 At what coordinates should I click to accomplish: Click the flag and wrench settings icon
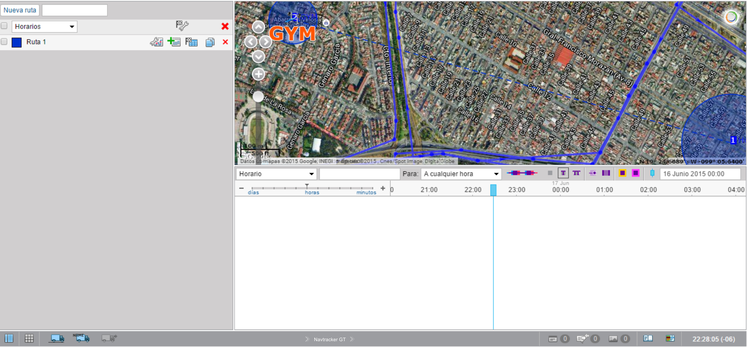182,26
